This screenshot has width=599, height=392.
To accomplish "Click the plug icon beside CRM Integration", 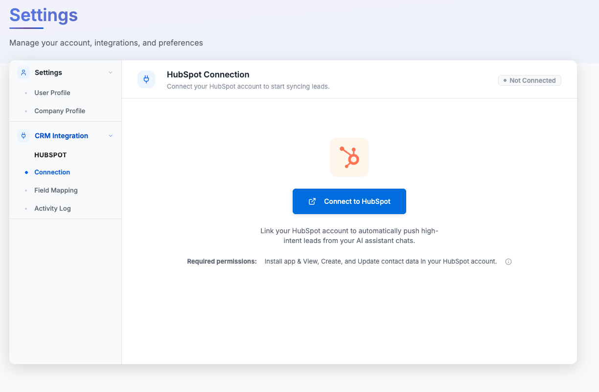I will (x=23, y=136).
